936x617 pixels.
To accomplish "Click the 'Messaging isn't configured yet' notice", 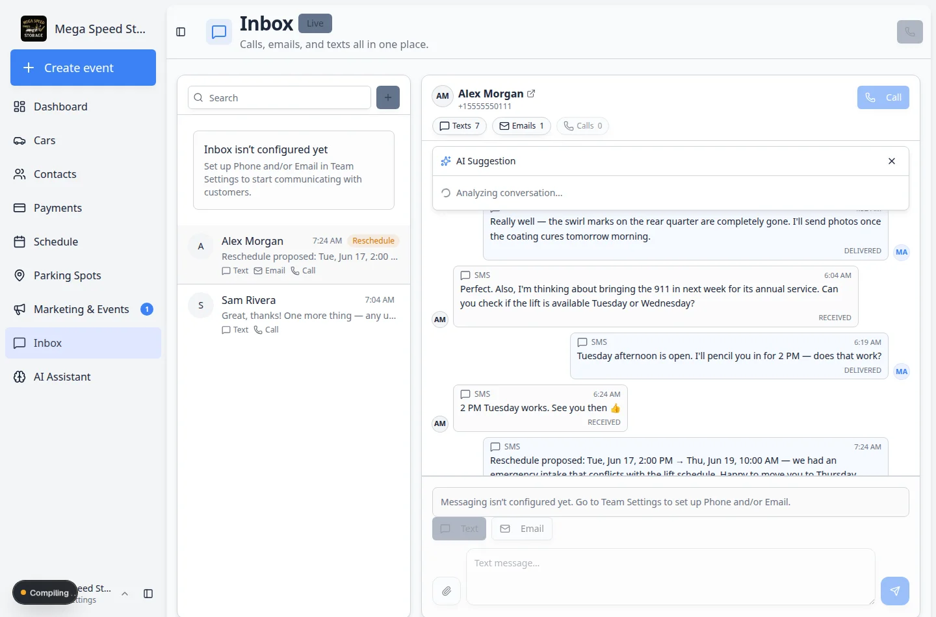I will pos(671,502).
